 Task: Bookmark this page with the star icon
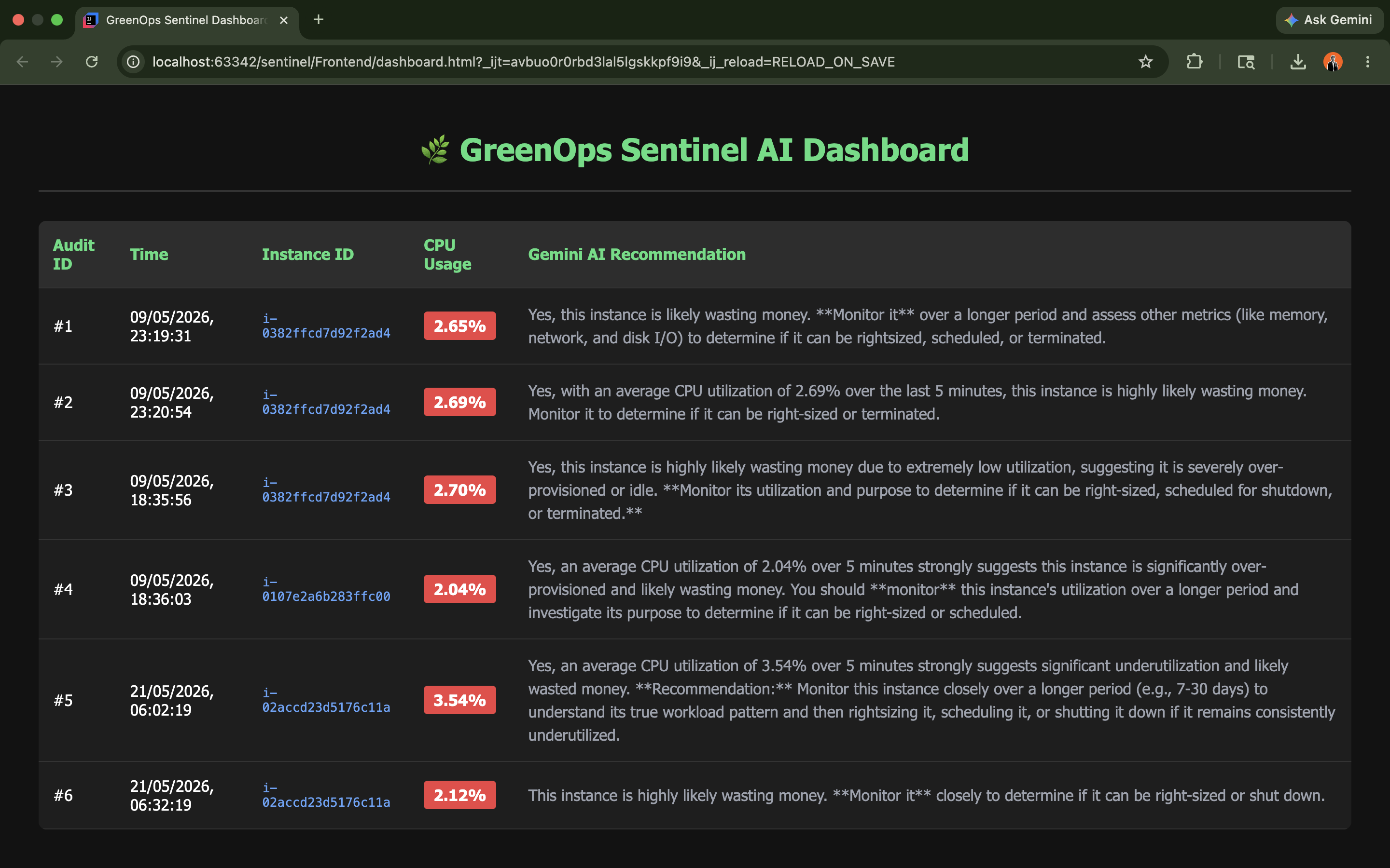(x=1145, y=61)
